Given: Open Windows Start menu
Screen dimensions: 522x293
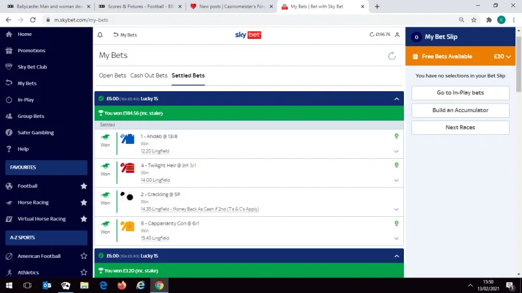Looking at the screenshot, I should (x=9, y=285).
